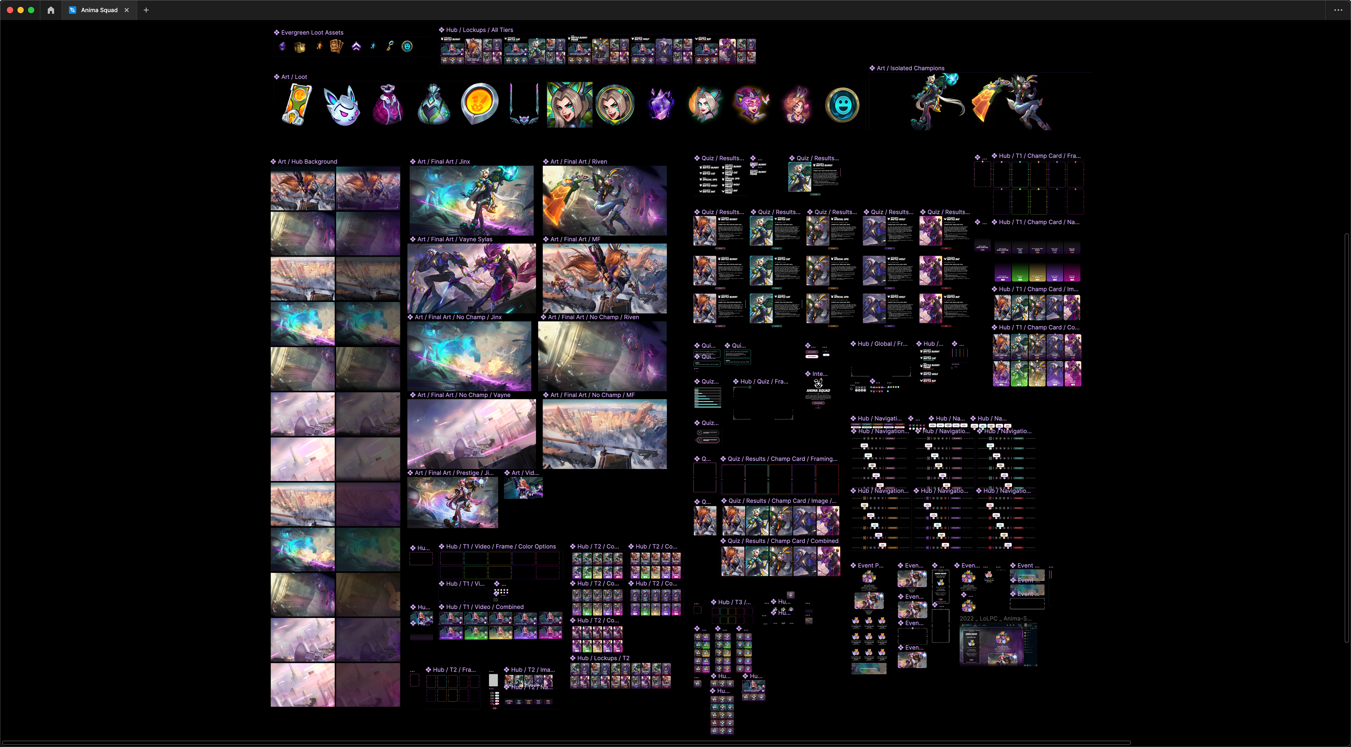This screenshot has height=747, width=1351.
Task: Select the Art / Loot component label
Action: (x=294, y=77)
